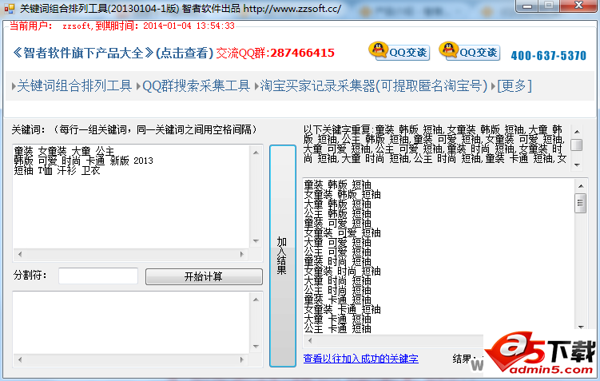Click the duplicate keywords scrollbar thumb
This screenshot has height=381, width=600.
coord(577,145)
